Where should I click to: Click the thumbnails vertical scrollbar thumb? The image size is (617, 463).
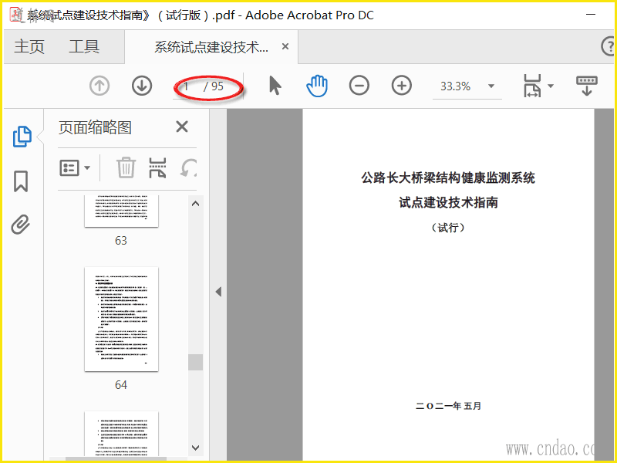pyautogui.click(x=196, y=362)
